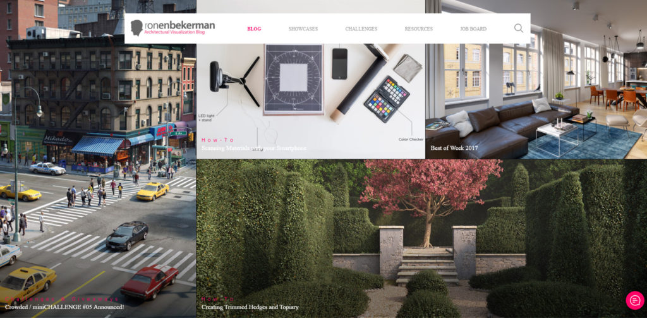Click How-To label above Scanning Materials

(218, 140)
